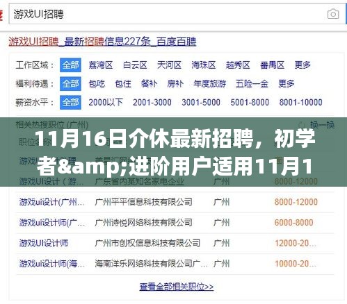Click the camera image search icon
Screen dimensions: 347x304
[333, 14]
